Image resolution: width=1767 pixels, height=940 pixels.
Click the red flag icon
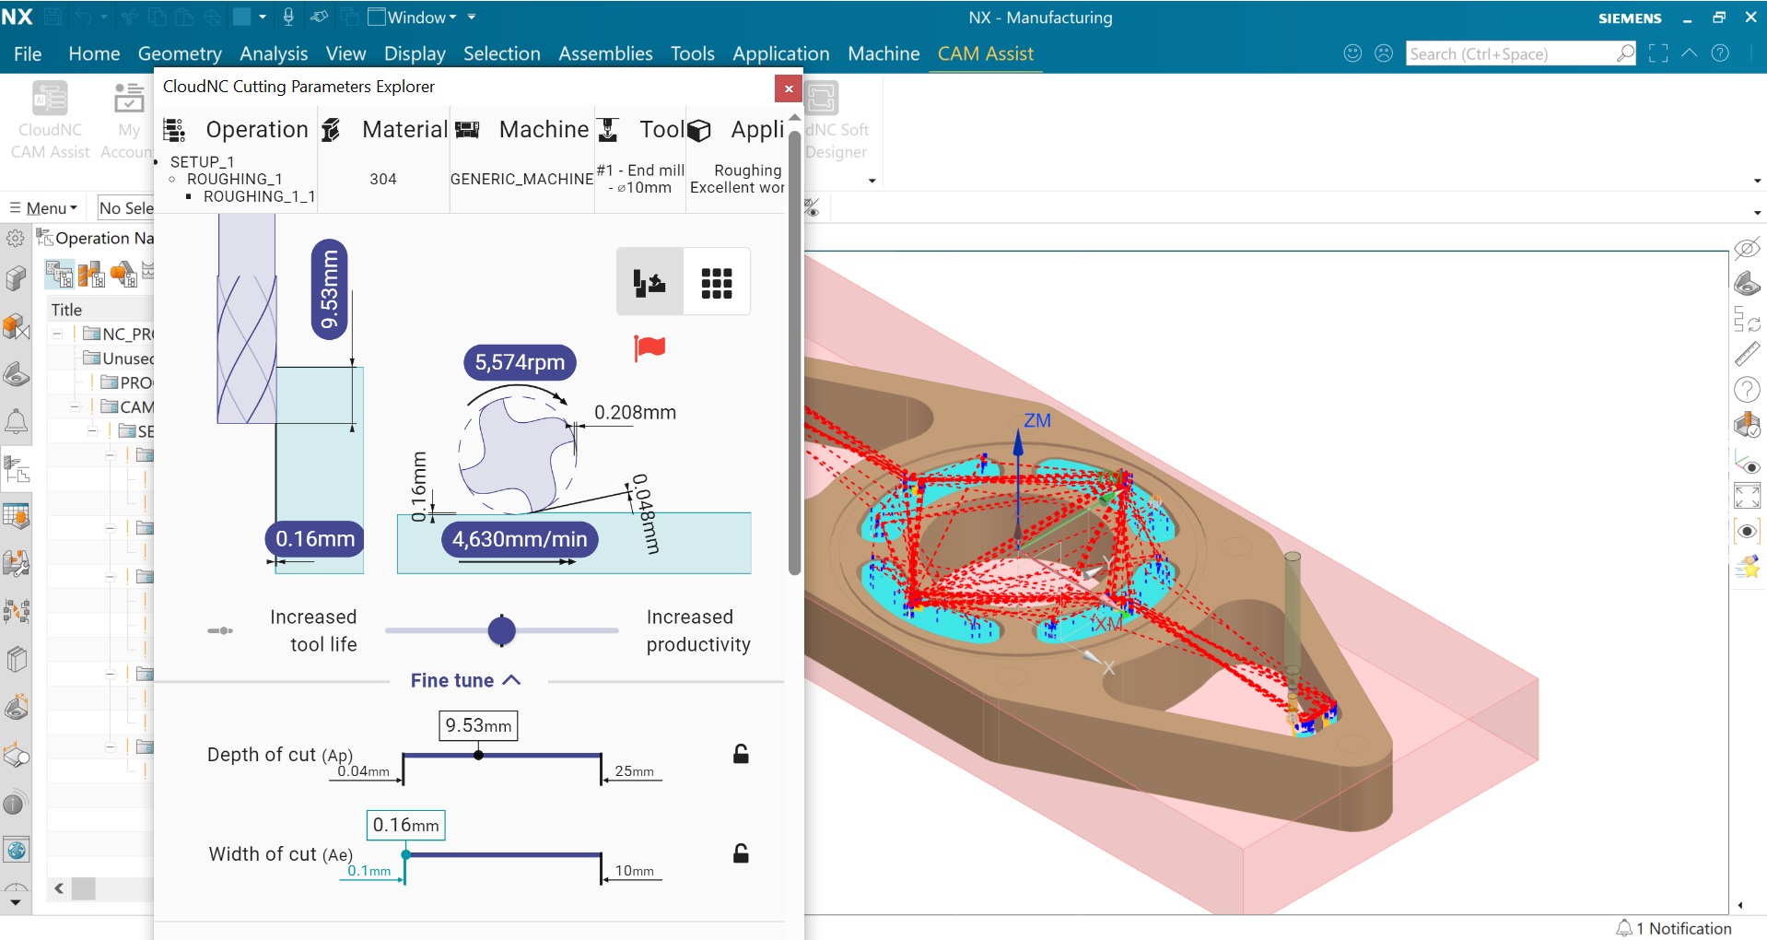pyautogui.click(x=649, y=347)
